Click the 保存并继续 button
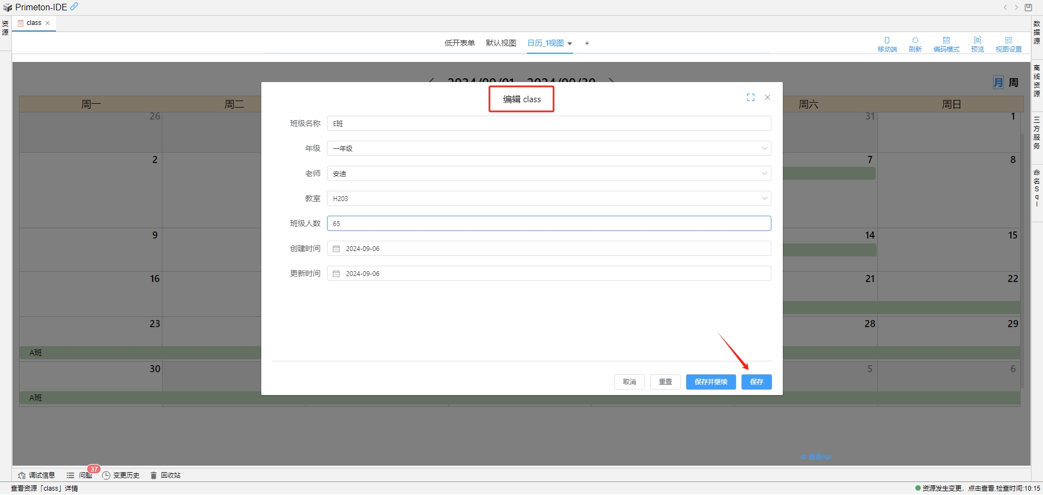This screenshot has width=1043, height=495. (x=711, y=382)
